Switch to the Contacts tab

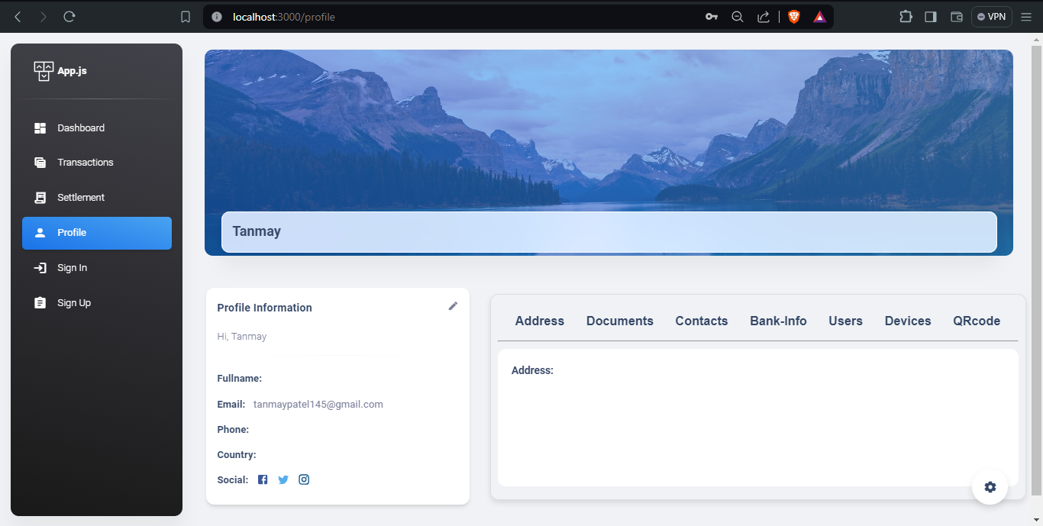pyautogui.click(x=701, y=321)
